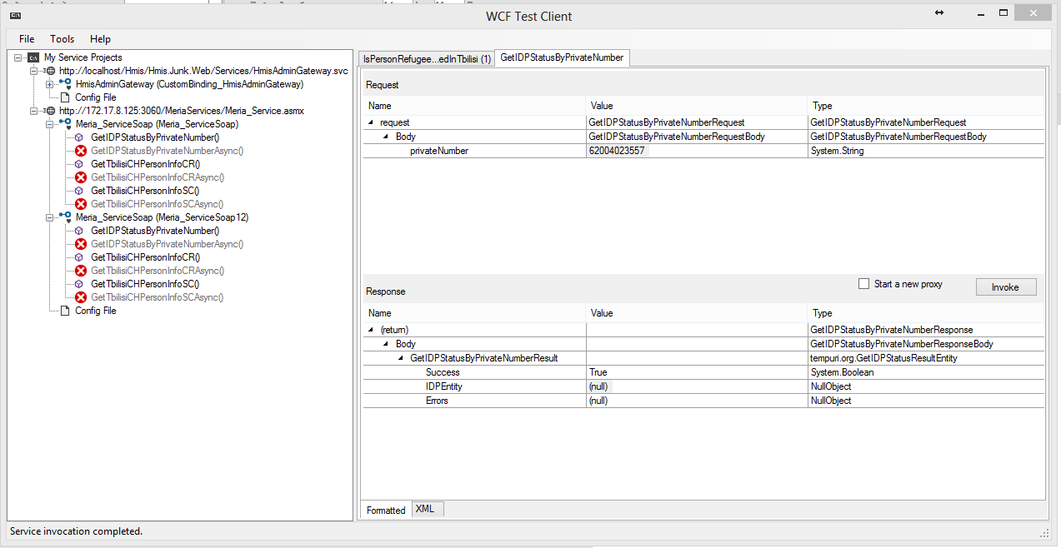The image size is (1061, 548).
Task: Switch to the XML view tab
Action: pyautogui.click(x=425, y=509)
